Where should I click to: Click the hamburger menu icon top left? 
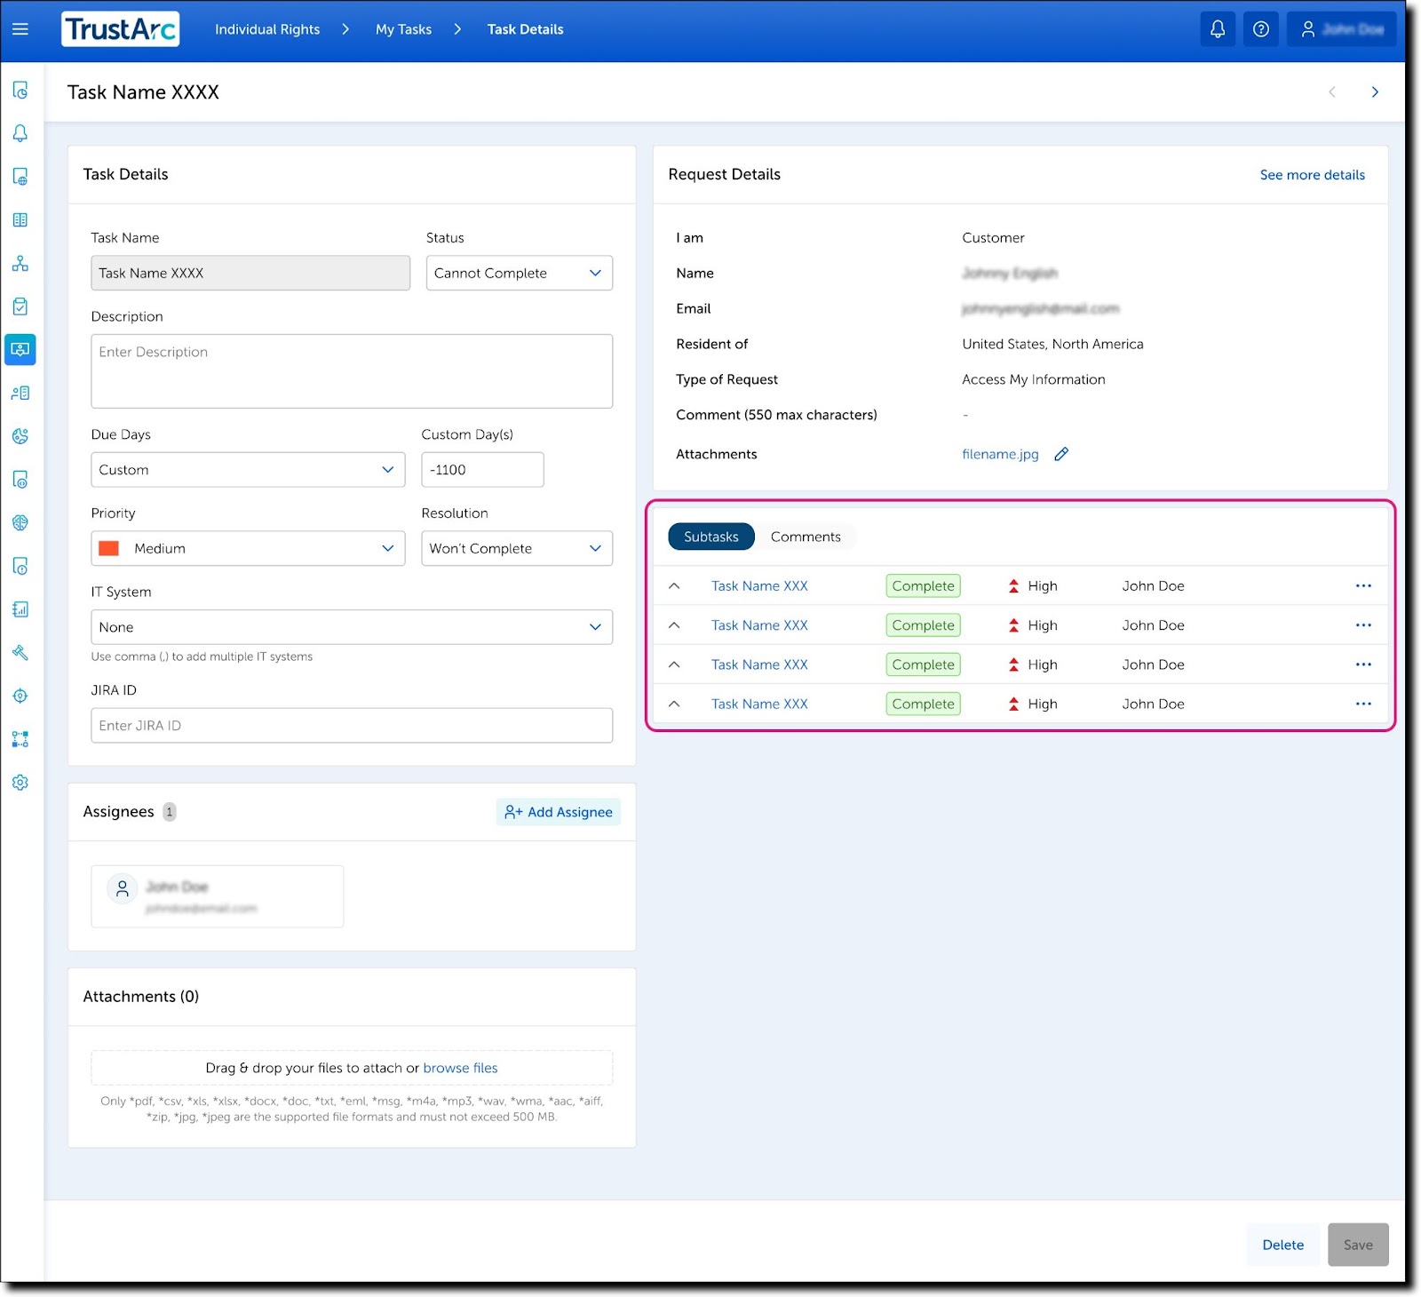pos(20,29)
